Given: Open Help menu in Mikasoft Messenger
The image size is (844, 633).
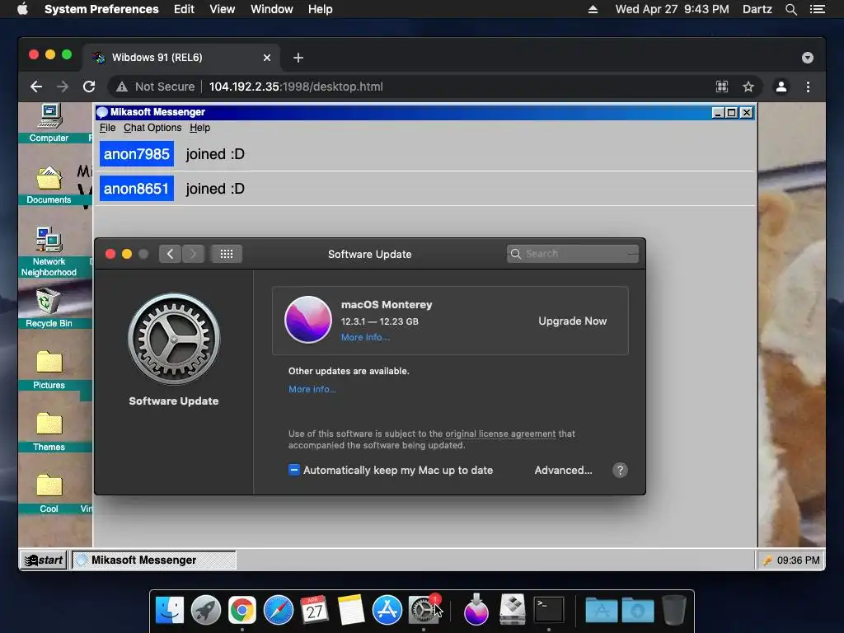Looking at the screenshot, I should point(199,128).
